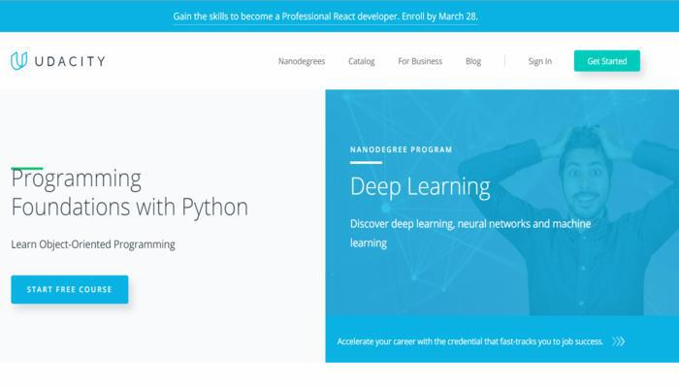
Task: Open the Nanodegrees menu item
Action: [302, 61]
